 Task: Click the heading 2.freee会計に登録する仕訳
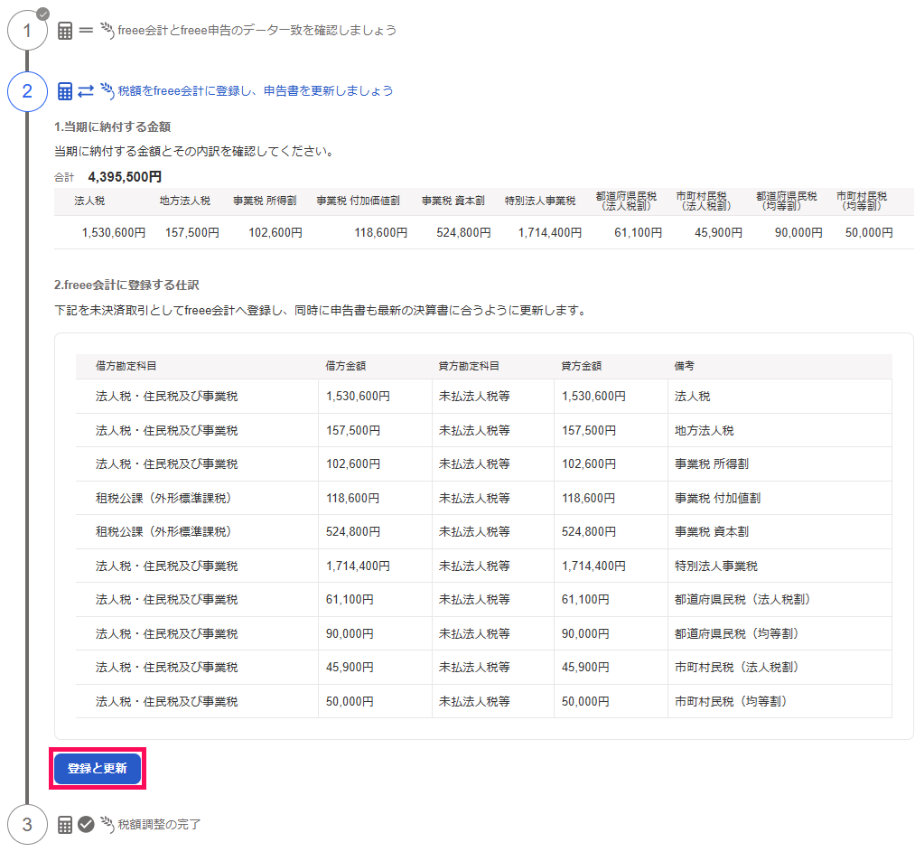coord(126,285)
